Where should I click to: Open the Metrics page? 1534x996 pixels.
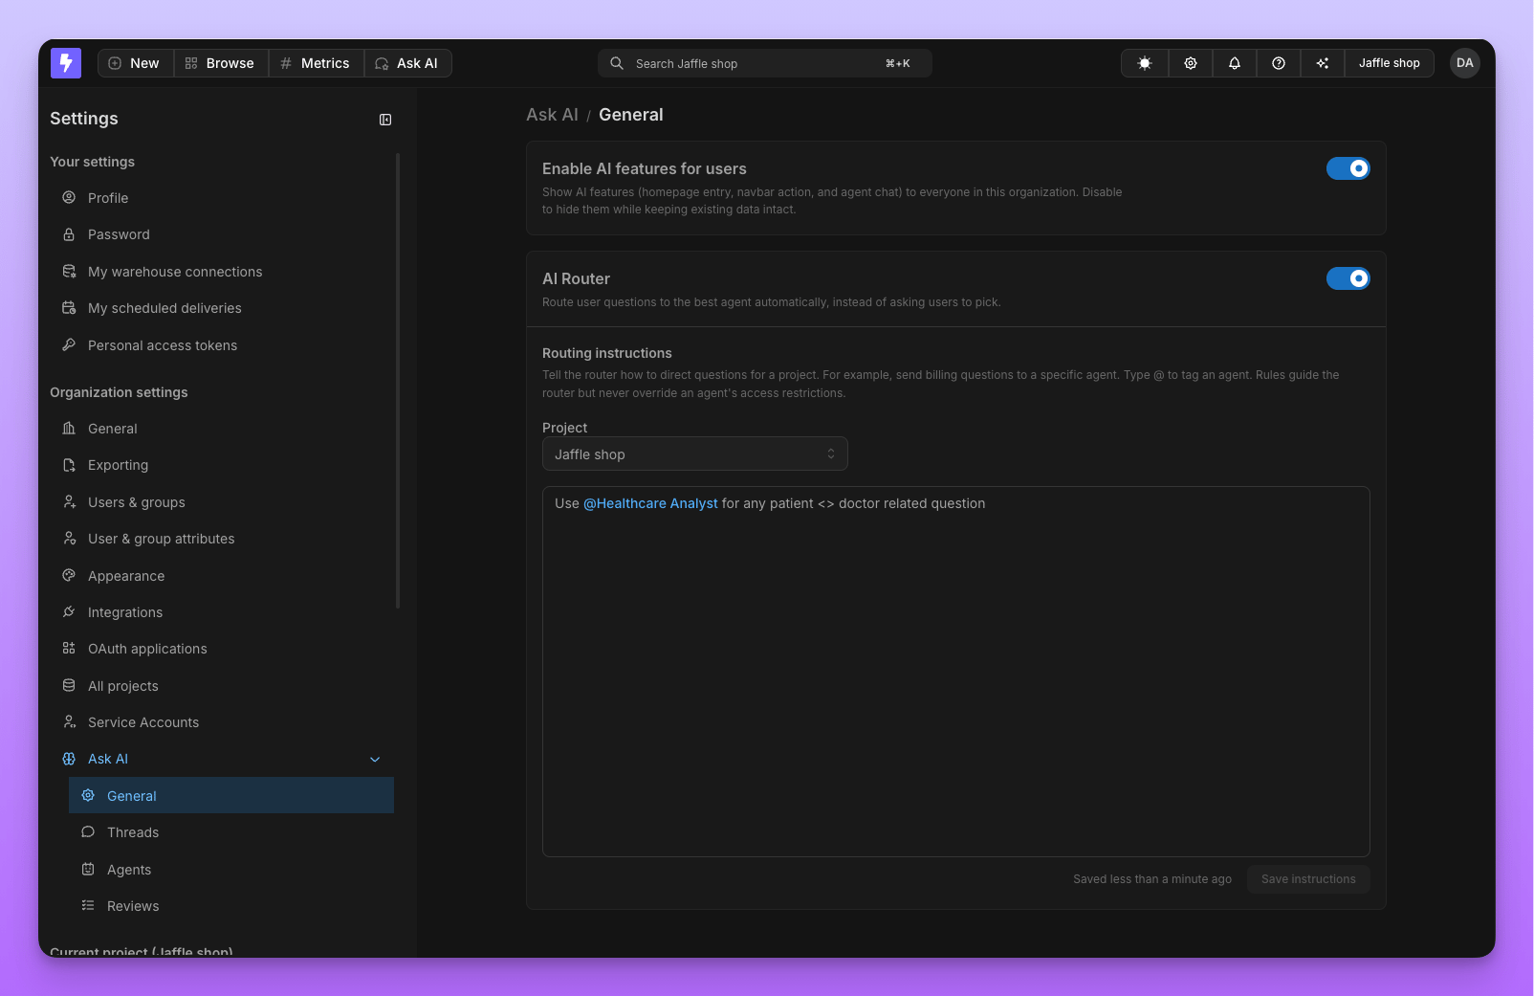(316, 63)
